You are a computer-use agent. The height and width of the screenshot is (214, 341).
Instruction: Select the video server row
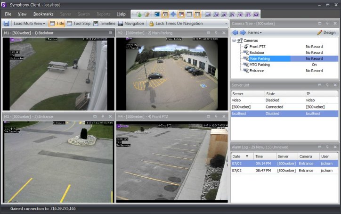coord(284,100)
